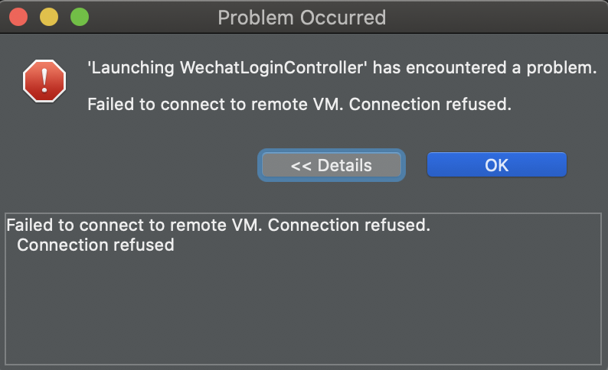Click the summary line under the problem heading
This screenshot has height=370, width=608.
pyautogui.click(x=299, y=104)
